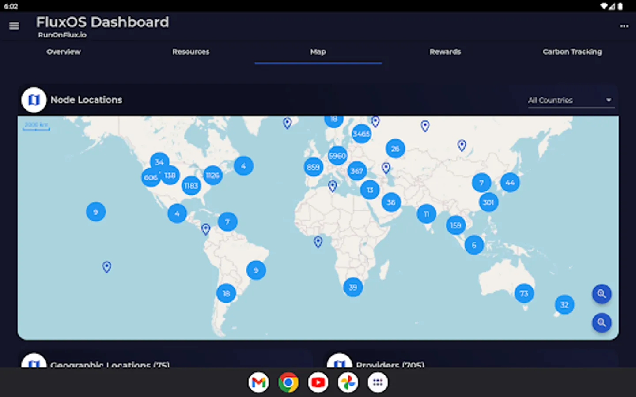This screenshot has width=636, height=397.
Task: Expand the All Countries dropdown
Action: [571, 101]
